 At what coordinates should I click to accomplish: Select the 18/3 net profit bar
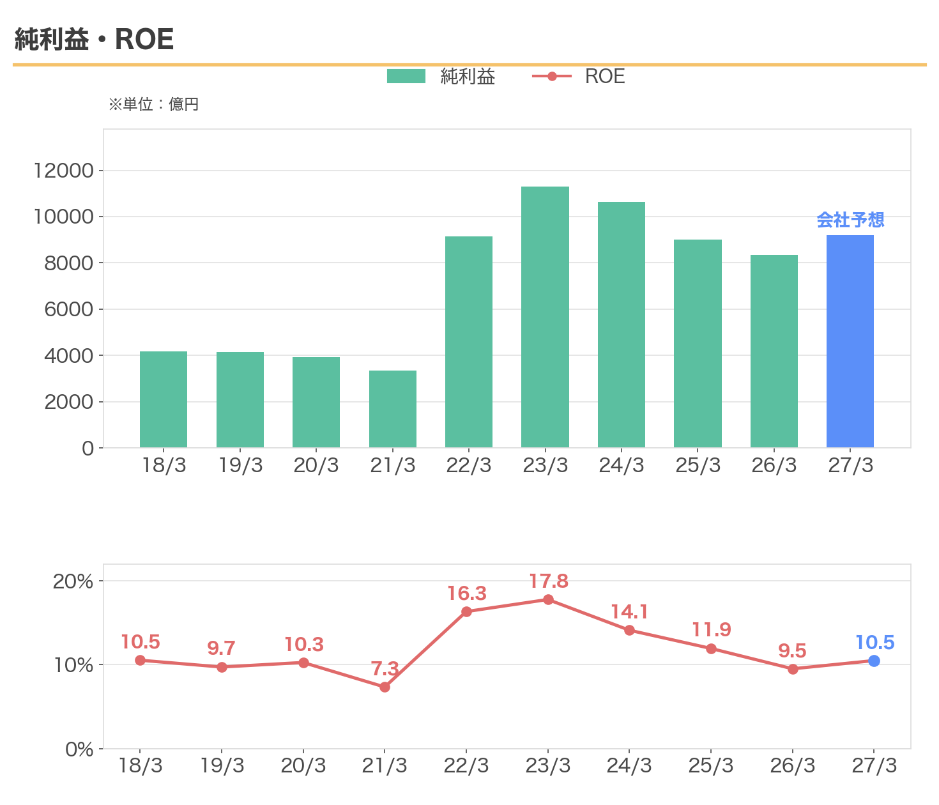[164, 399]
